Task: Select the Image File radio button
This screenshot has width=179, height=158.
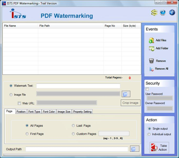Action: (11, 95)
